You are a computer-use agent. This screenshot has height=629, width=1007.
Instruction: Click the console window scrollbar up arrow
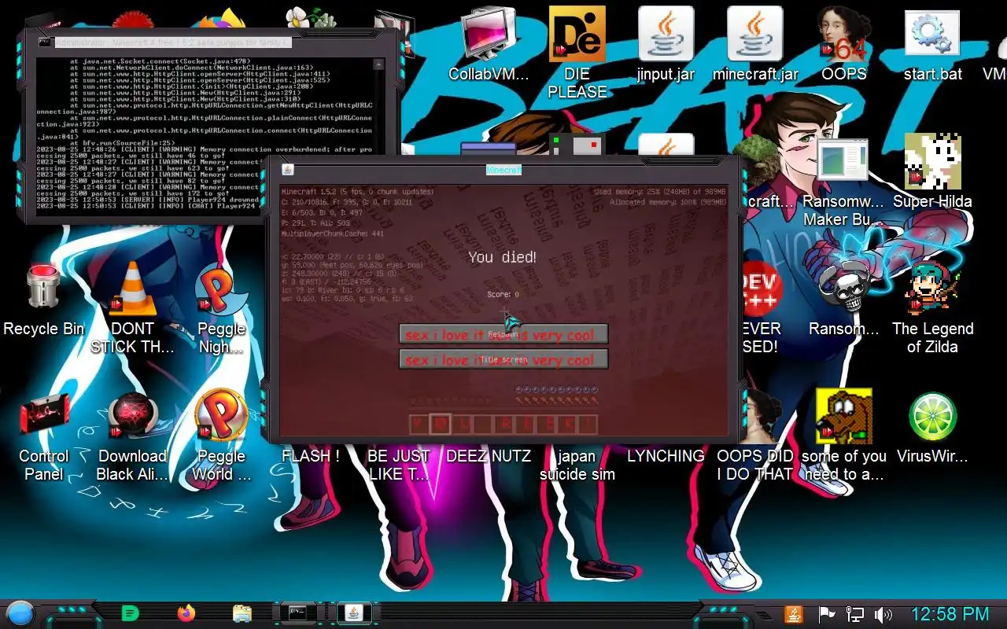pyautogui.click(x=378, y=64)
